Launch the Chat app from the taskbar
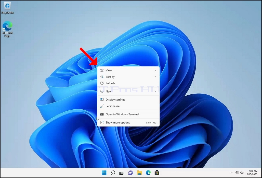This screenshot has height=178, width=262. (130, 173)
